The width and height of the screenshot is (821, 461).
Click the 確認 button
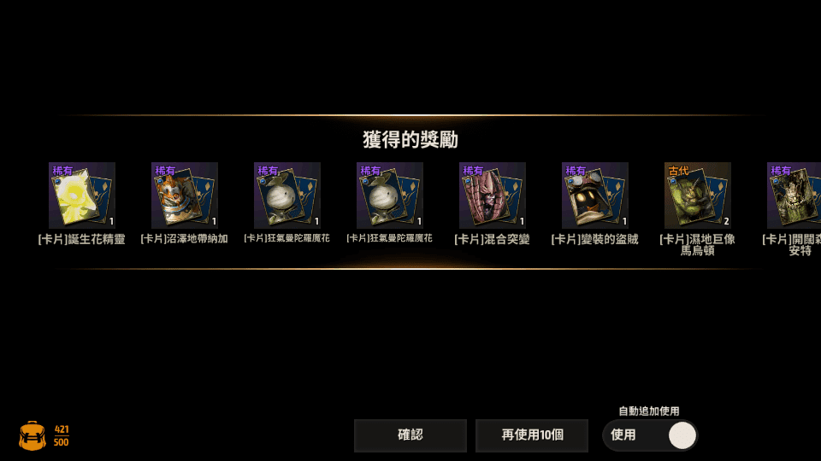pos(410,435)
